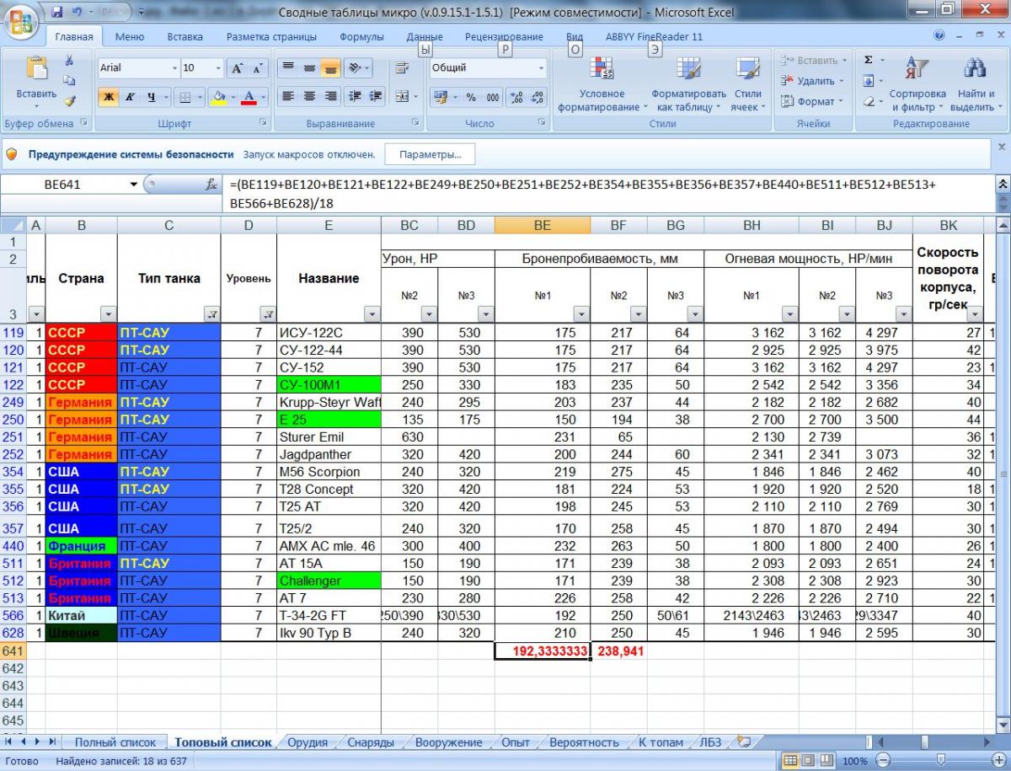
Task: Open the Орудия worksheet tab
Action: pyautogui.click(x=308, y=742)
